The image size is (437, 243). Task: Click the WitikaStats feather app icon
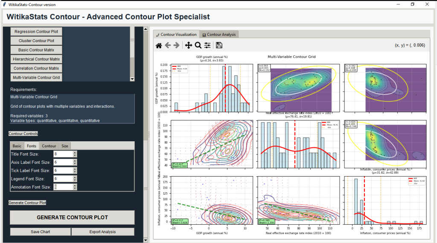[4, 4]
